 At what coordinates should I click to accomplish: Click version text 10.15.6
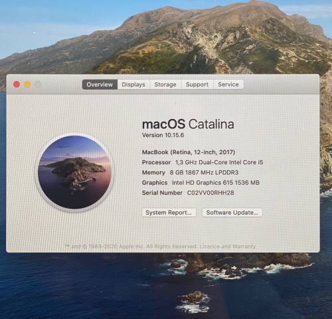coord(174,135)
